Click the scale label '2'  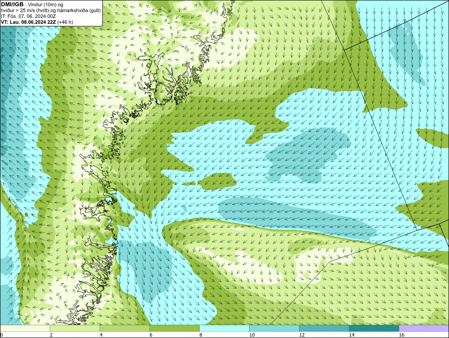(x=51, y=335)
